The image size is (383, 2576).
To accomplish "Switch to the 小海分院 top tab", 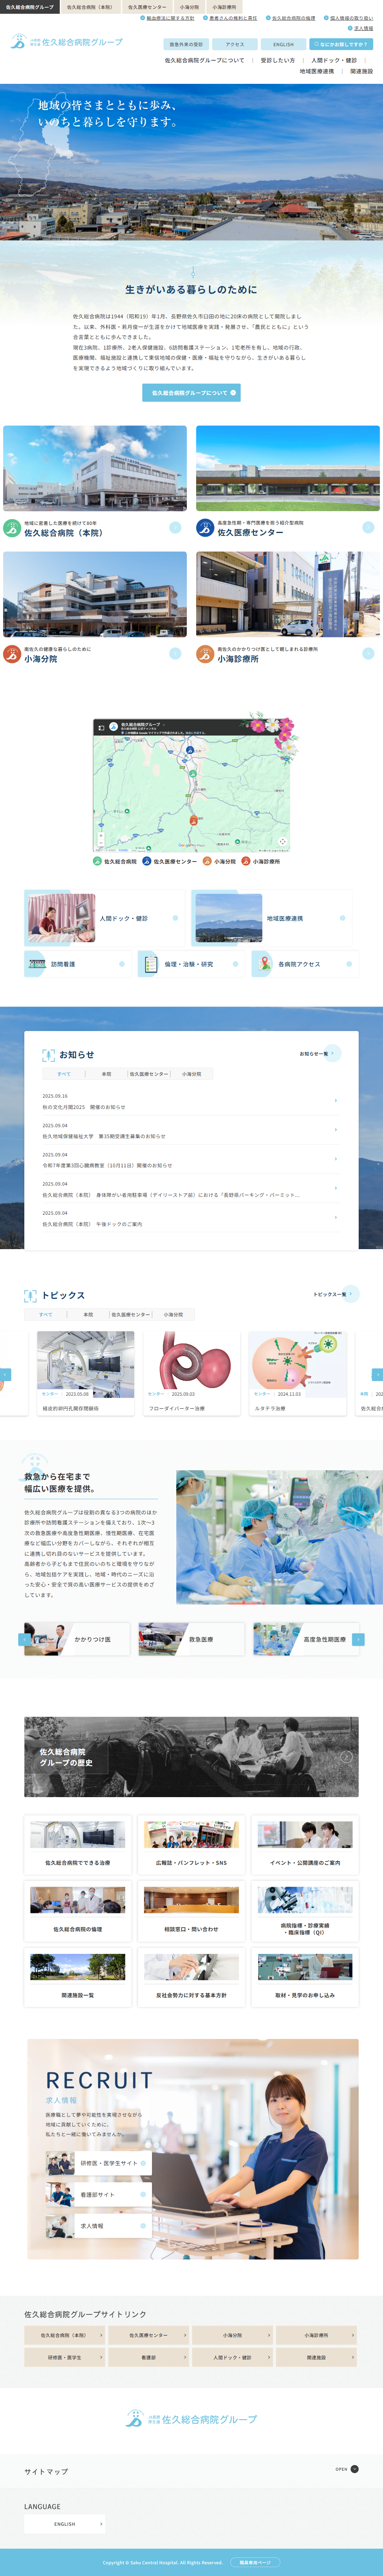I will point(189,7).
